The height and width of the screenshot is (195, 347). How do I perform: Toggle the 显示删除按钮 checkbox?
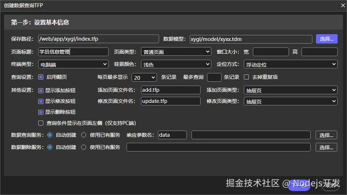point(41,112)
